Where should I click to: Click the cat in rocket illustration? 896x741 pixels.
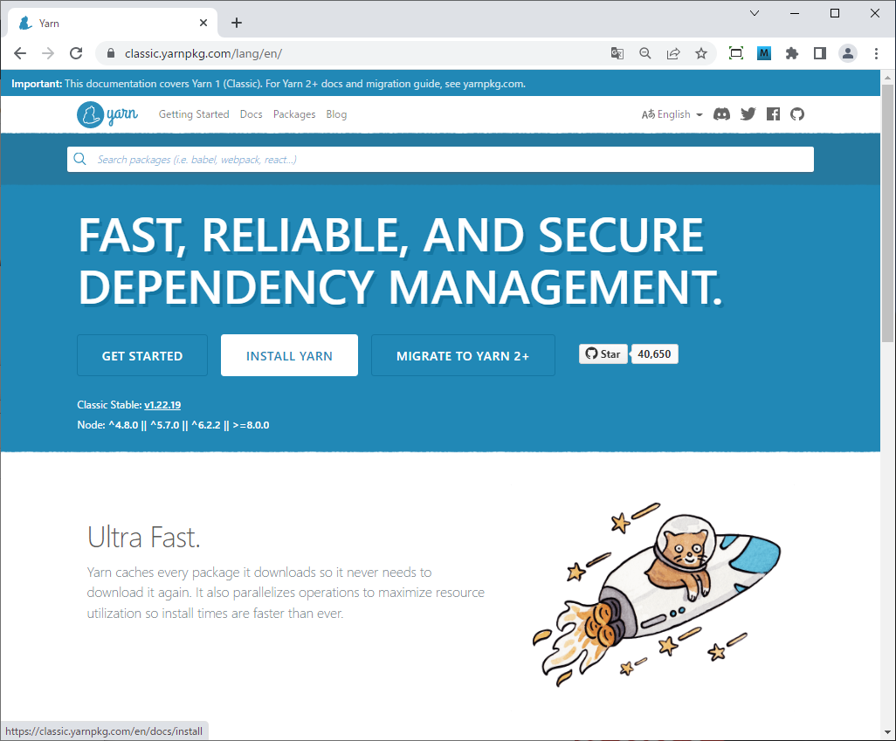[x=657, y=594]
